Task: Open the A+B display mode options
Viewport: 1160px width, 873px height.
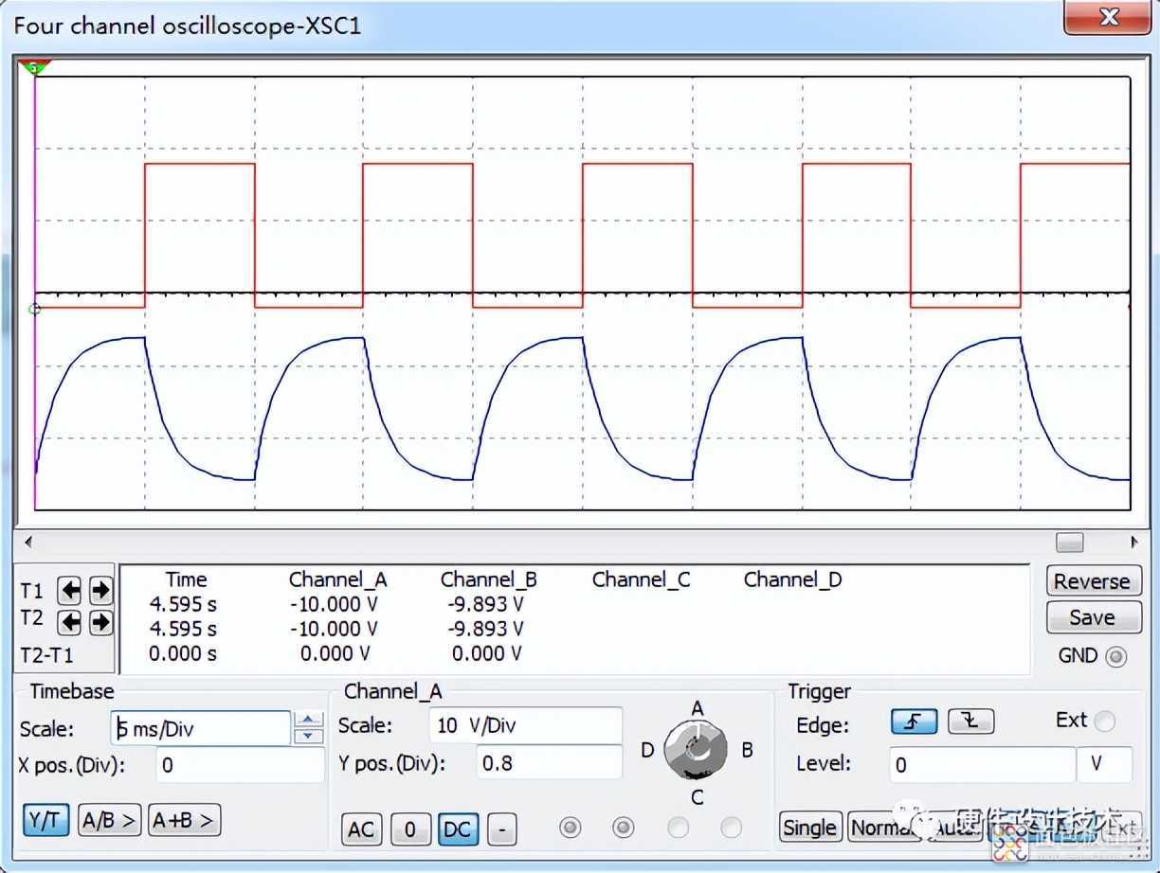Action: point(184,820)
